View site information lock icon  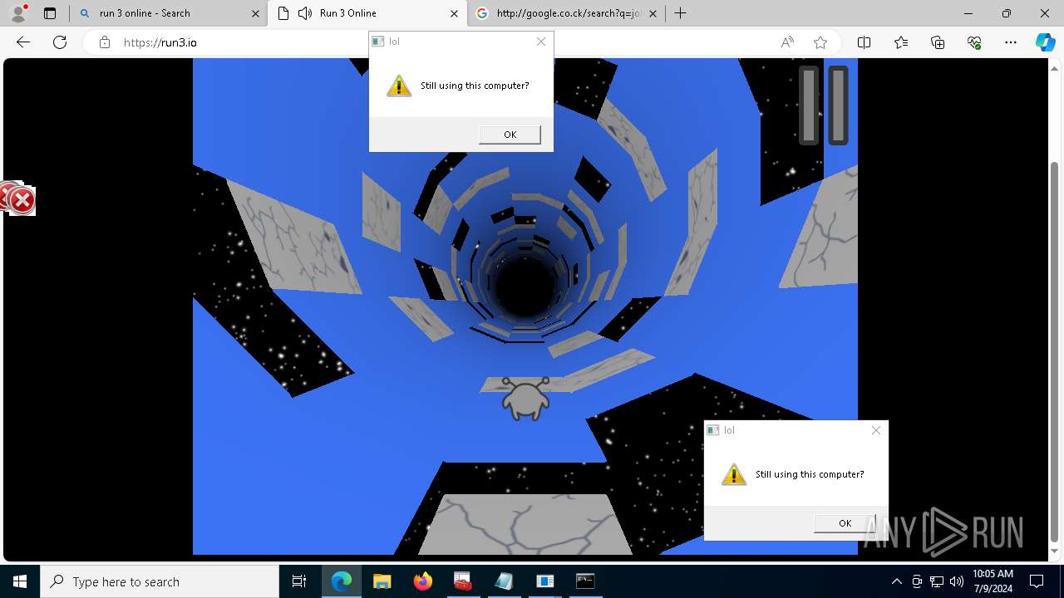coord(105,42)
